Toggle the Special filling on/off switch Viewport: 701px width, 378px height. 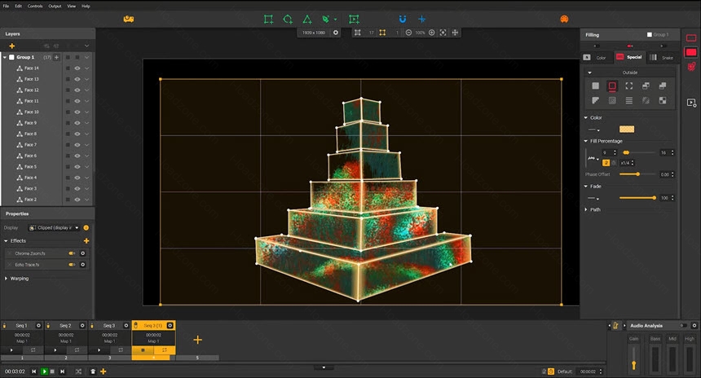pyautogui.click(x=630, y=46)
